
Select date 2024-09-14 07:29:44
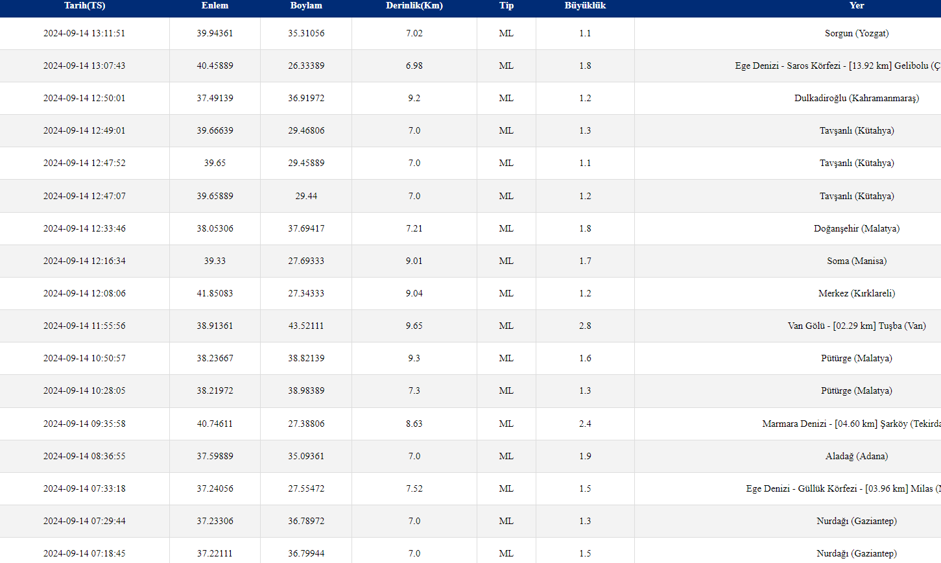click(84, 521)
